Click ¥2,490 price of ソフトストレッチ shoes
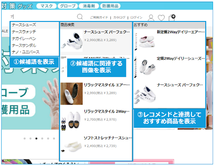 100,146
